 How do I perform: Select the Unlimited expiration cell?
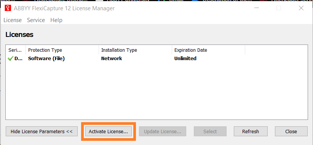[x=185, y=59]
